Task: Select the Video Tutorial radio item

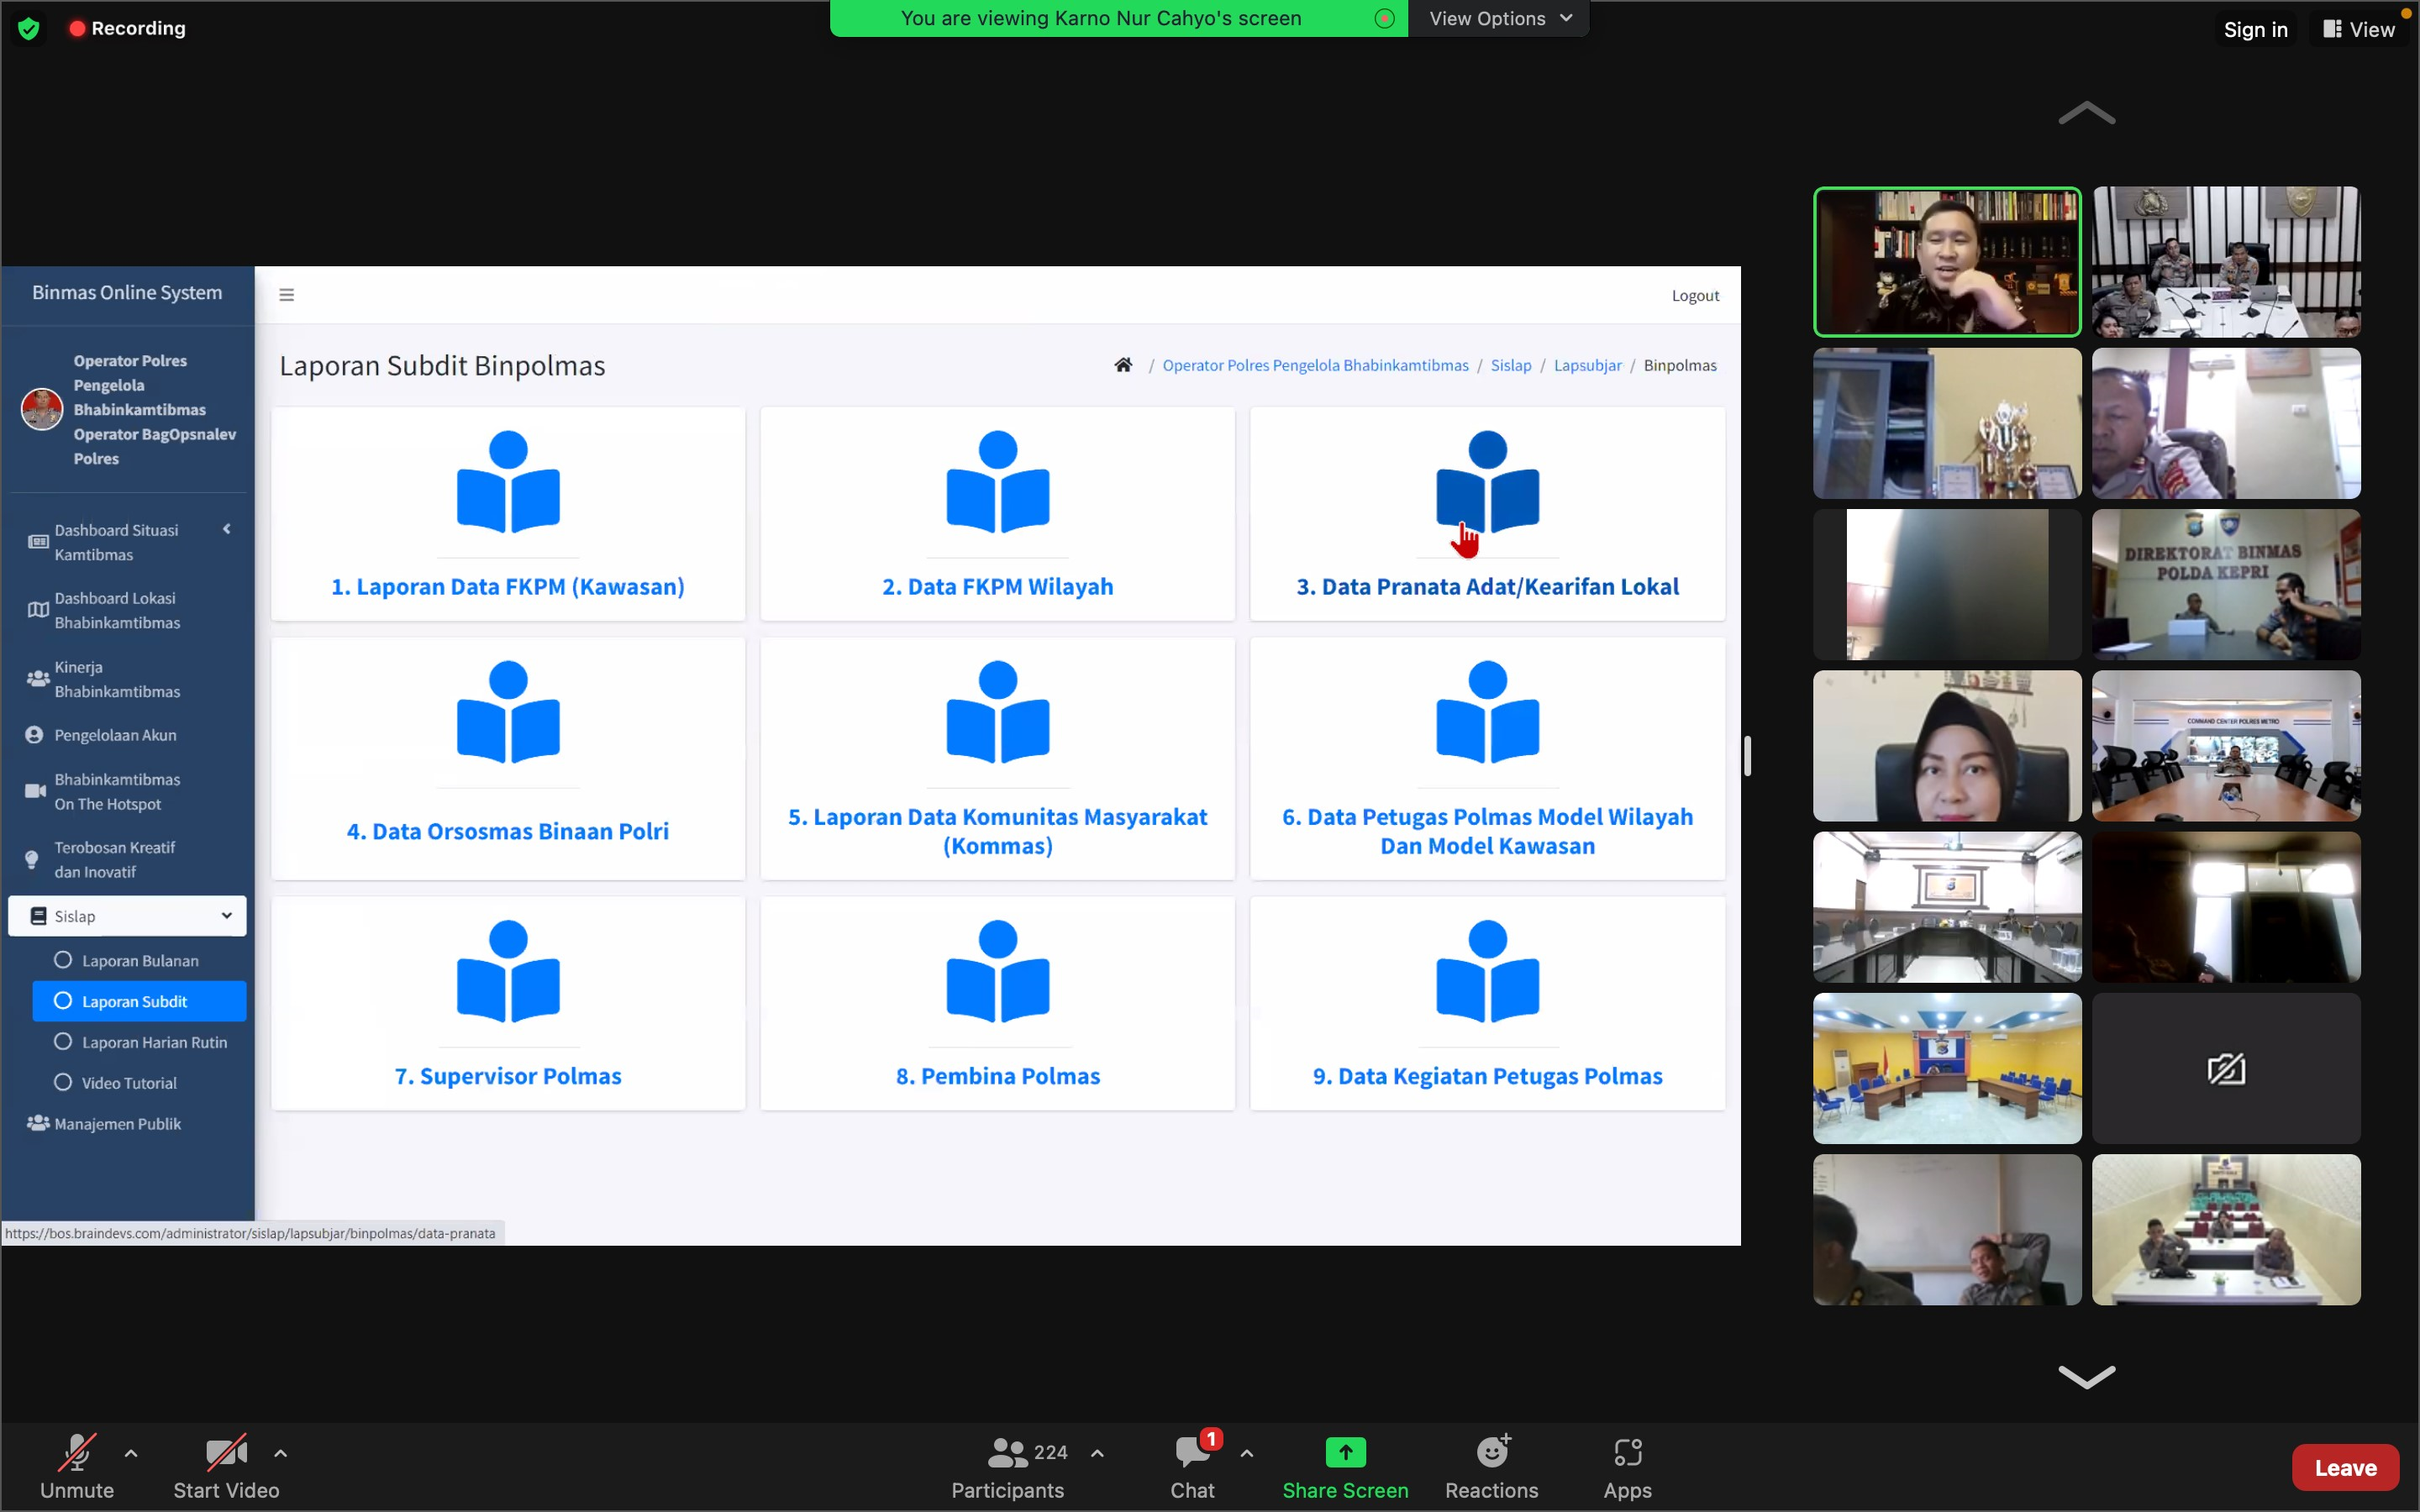Action: pos(129,1083)
